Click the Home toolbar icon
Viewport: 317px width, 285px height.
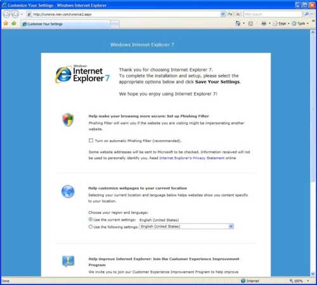coord(238,23)
